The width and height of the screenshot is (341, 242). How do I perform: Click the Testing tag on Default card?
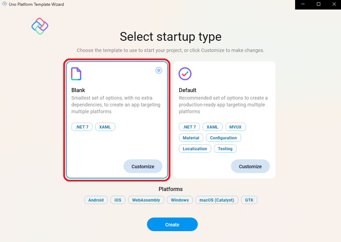(x=225, y=149)
